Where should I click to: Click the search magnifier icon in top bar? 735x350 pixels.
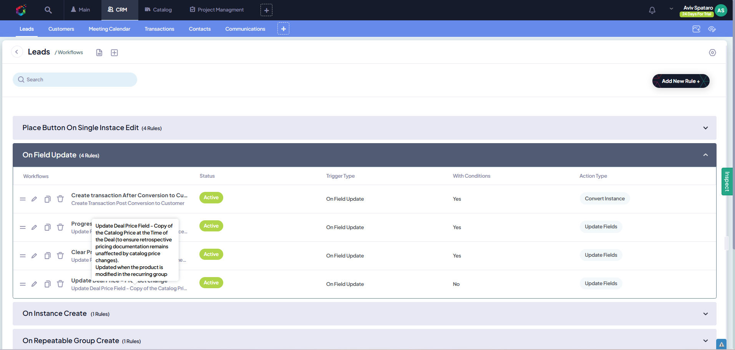48,10
